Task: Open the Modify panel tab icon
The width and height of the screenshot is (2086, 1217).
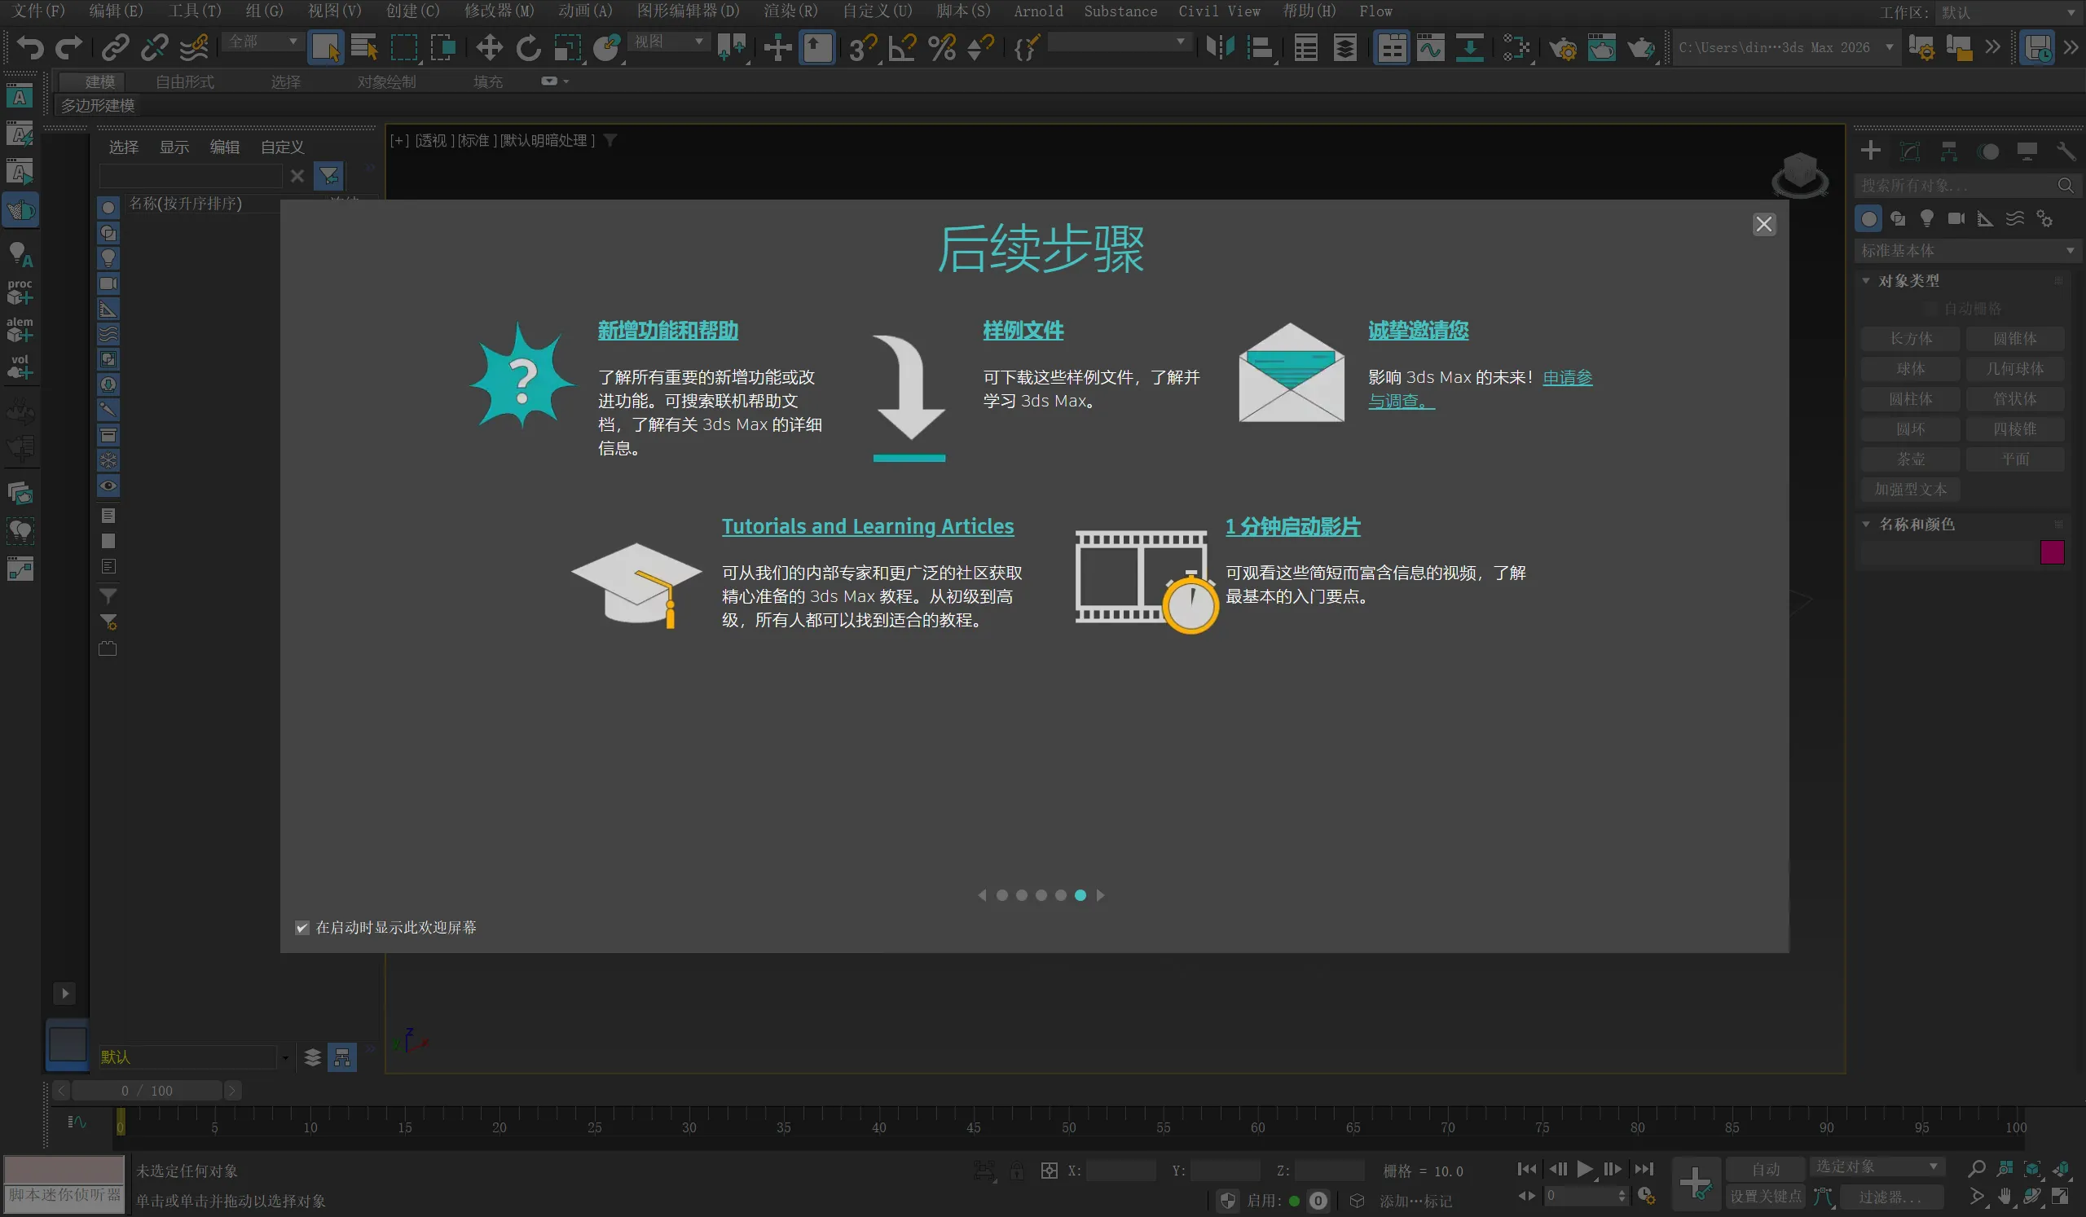Action: (x=1909, y=151)
